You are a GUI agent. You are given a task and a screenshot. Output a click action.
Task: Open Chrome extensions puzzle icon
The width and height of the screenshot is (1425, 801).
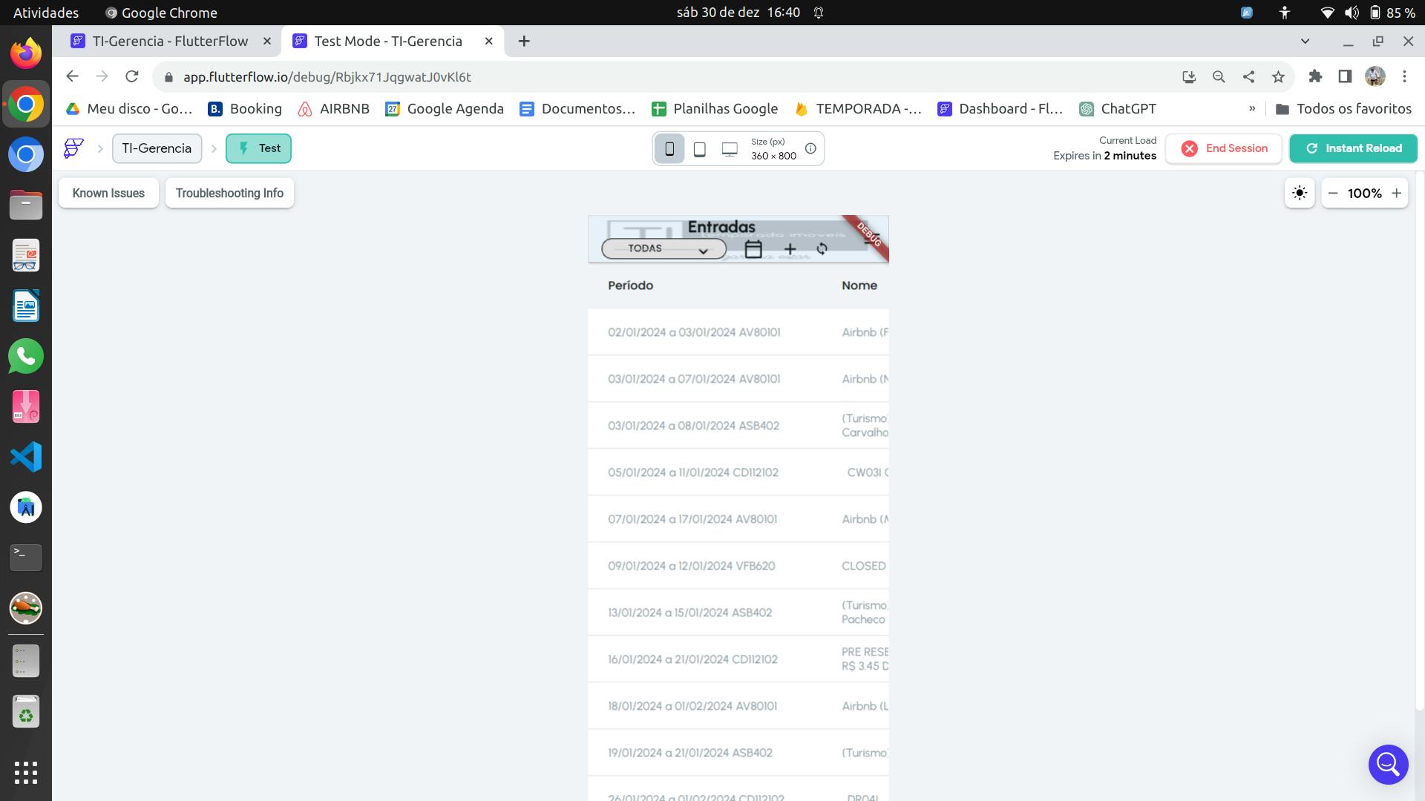[x=1315, y=76]
